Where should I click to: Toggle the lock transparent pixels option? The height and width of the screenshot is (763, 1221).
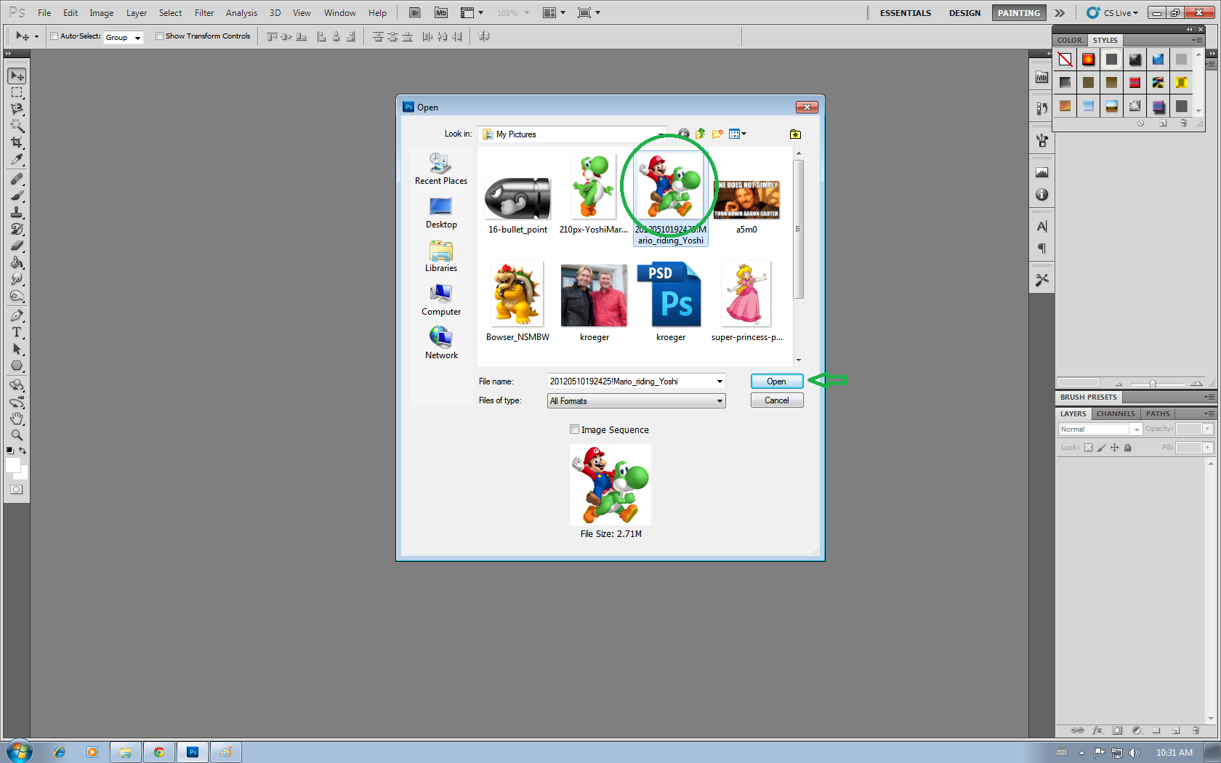(x=1088, y=448)
